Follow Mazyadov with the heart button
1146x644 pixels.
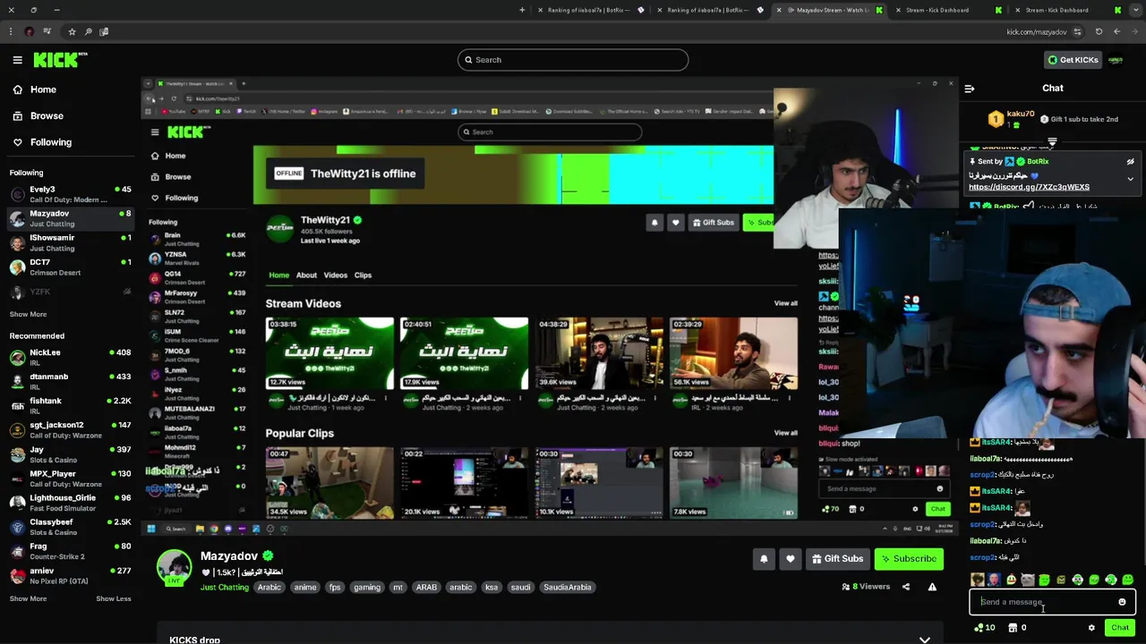click(x=790, y=559)
